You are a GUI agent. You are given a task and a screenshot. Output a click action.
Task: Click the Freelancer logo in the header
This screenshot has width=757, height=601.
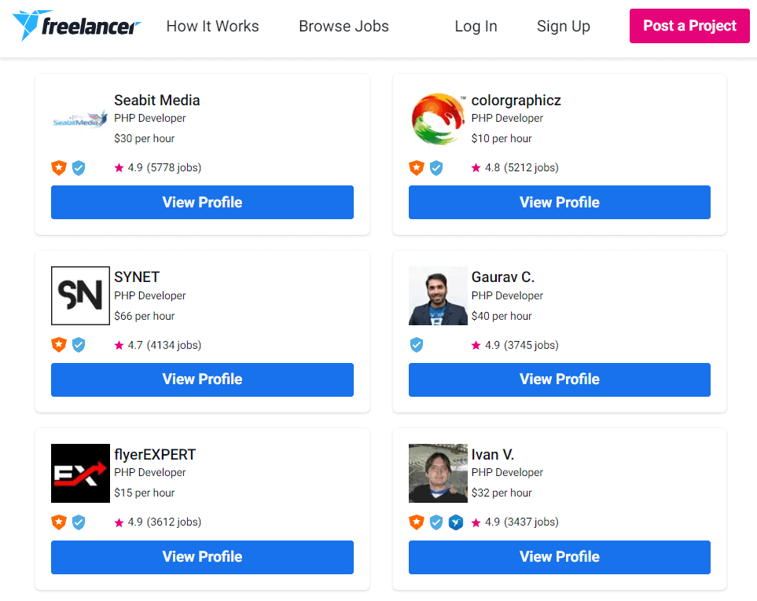pyautogui.click(x=76, y=26)
